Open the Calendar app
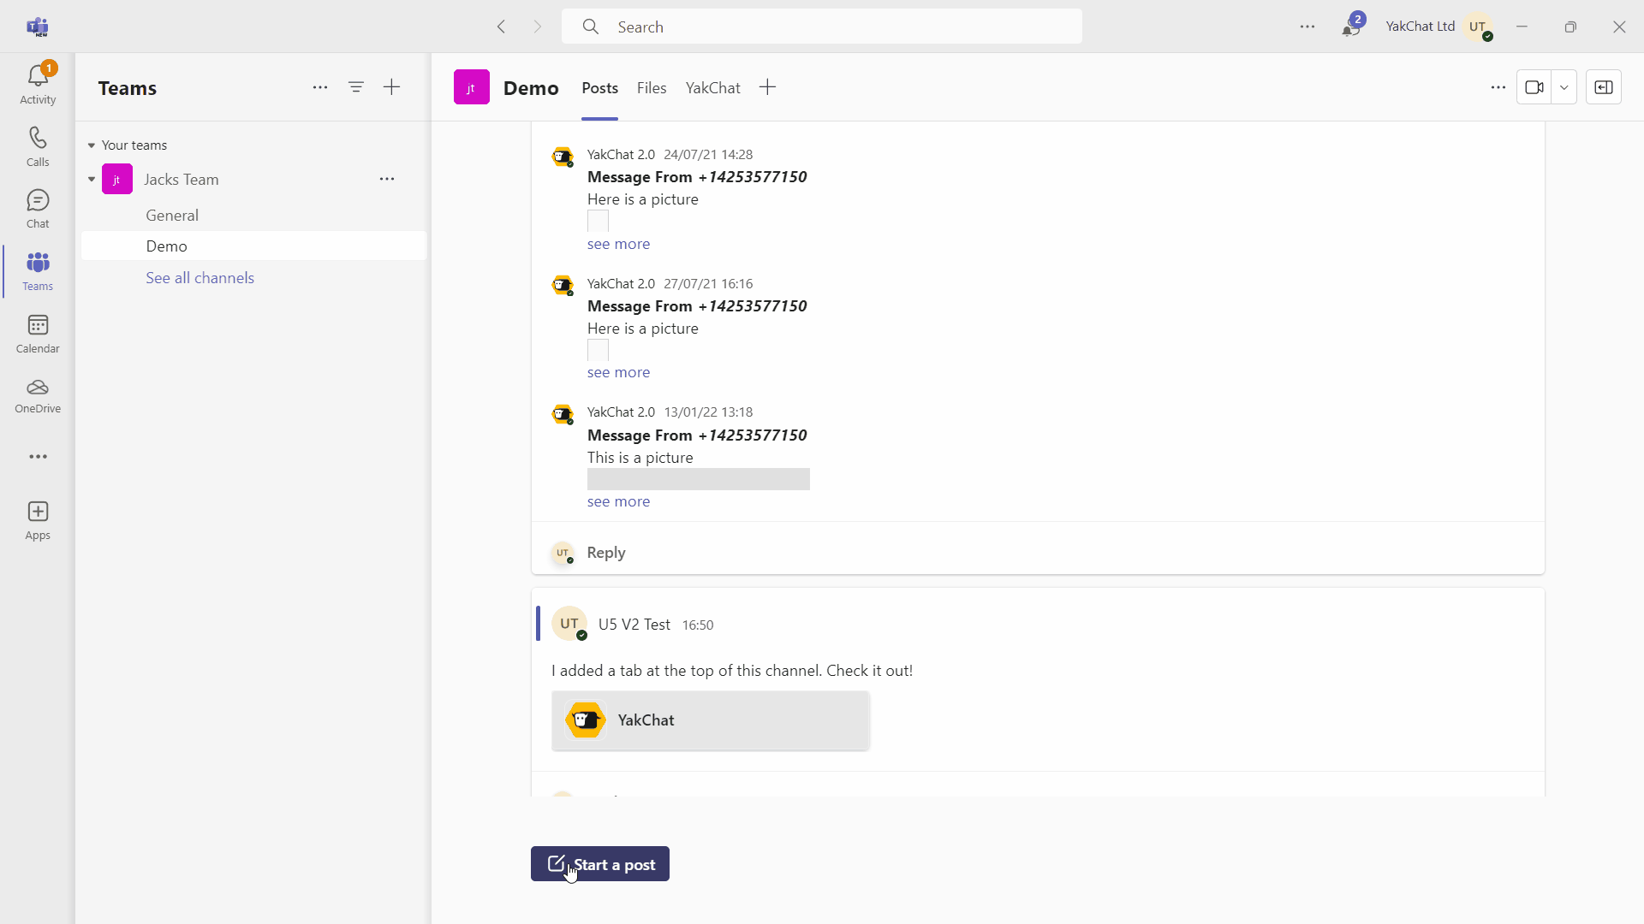This screenshot has height=924, width=1644. click(x=38, y=334)
